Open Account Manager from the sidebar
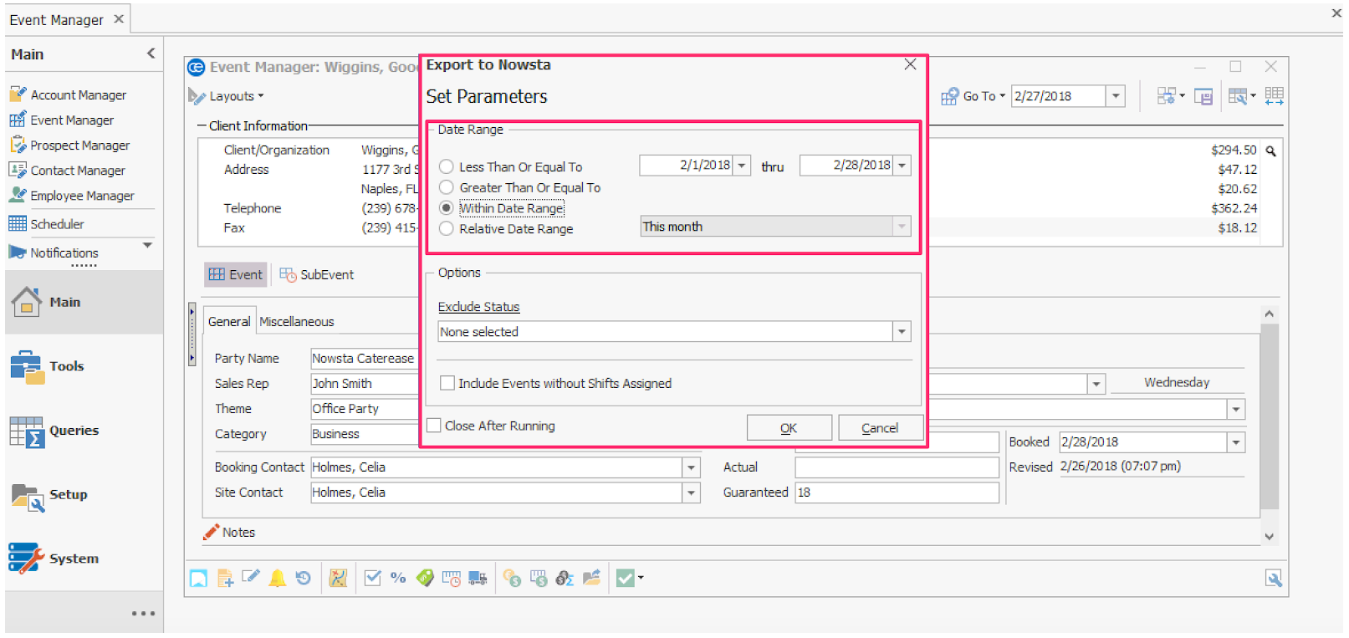This screenshot has width=1349, height=638. coord(68,94)
